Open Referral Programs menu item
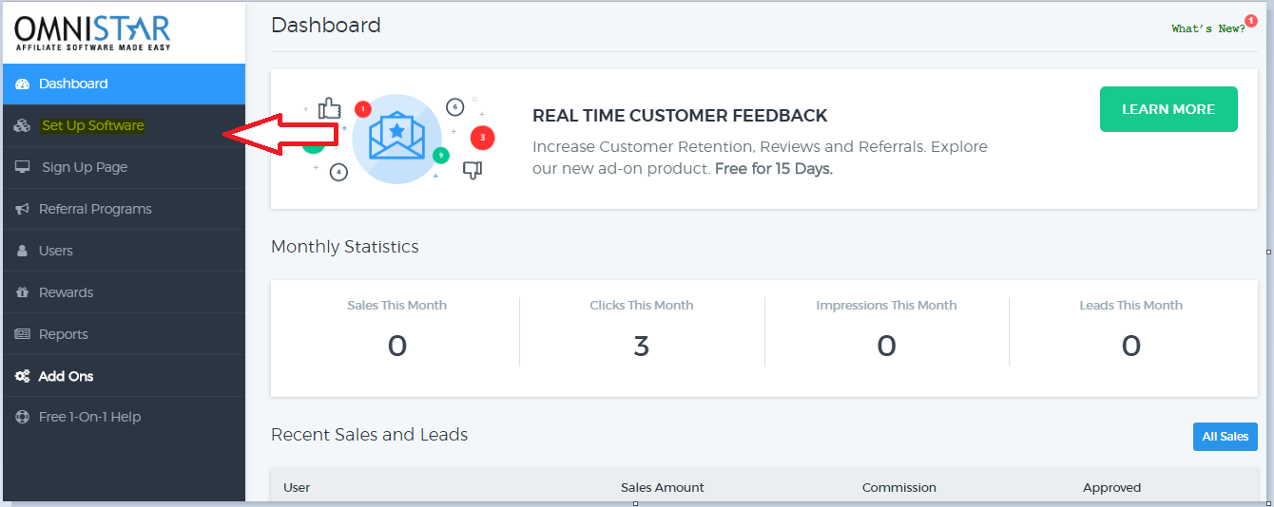The width and height of the screenshot is (1274, 507). (124, 209)
